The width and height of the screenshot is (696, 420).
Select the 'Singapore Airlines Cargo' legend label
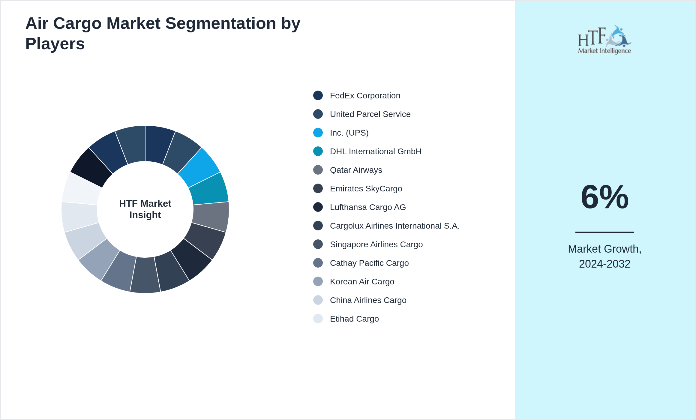click(376, 244)
